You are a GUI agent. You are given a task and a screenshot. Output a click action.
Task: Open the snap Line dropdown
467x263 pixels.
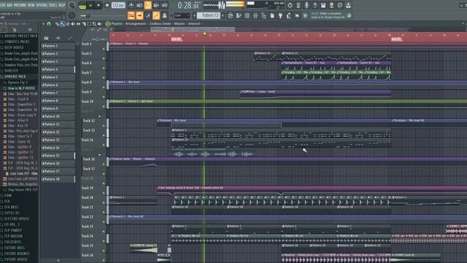(182, 15)
